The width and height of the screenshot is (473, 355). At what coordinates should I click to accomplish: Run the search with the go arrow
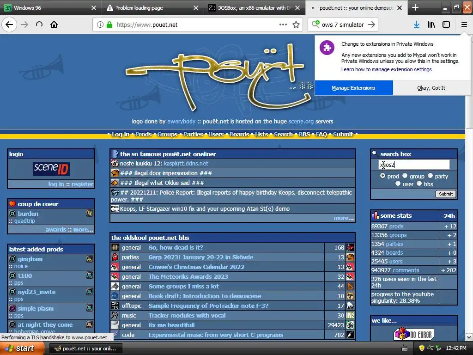371,25
